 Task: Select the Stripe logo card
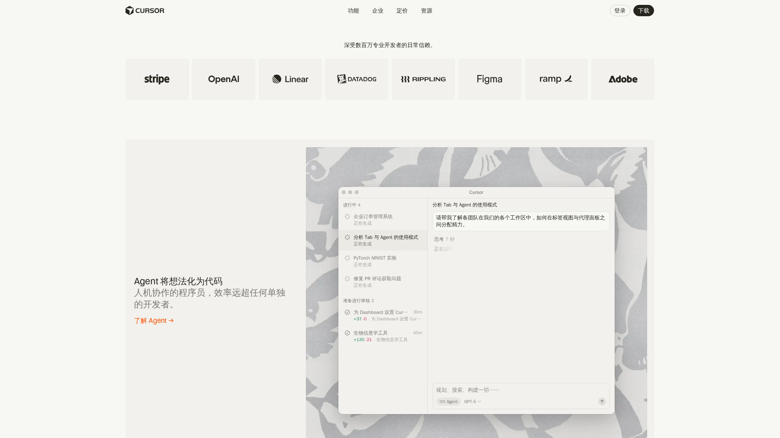(157, 79)
